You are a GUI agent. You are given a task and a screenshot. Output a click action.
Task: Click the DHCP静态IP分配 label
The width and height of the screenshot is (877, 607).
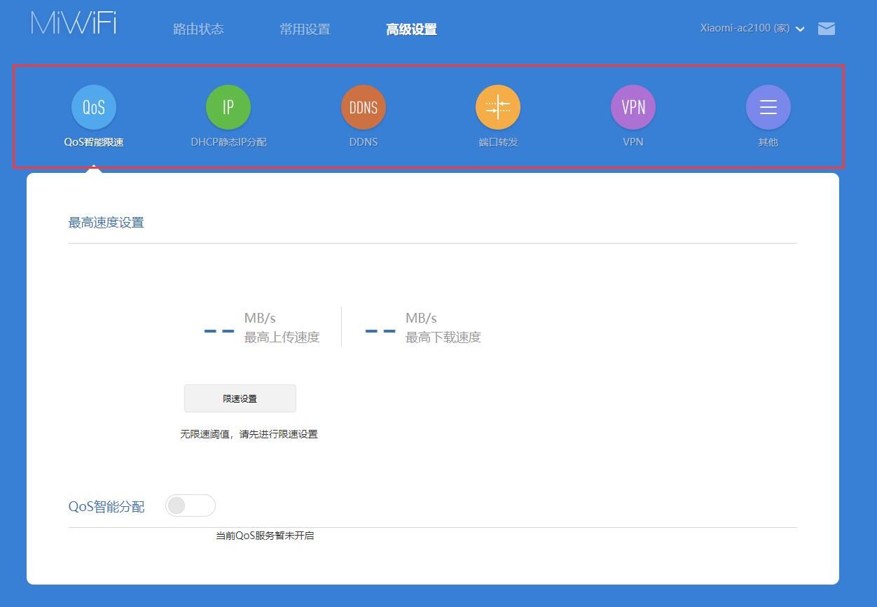(228, 142)
